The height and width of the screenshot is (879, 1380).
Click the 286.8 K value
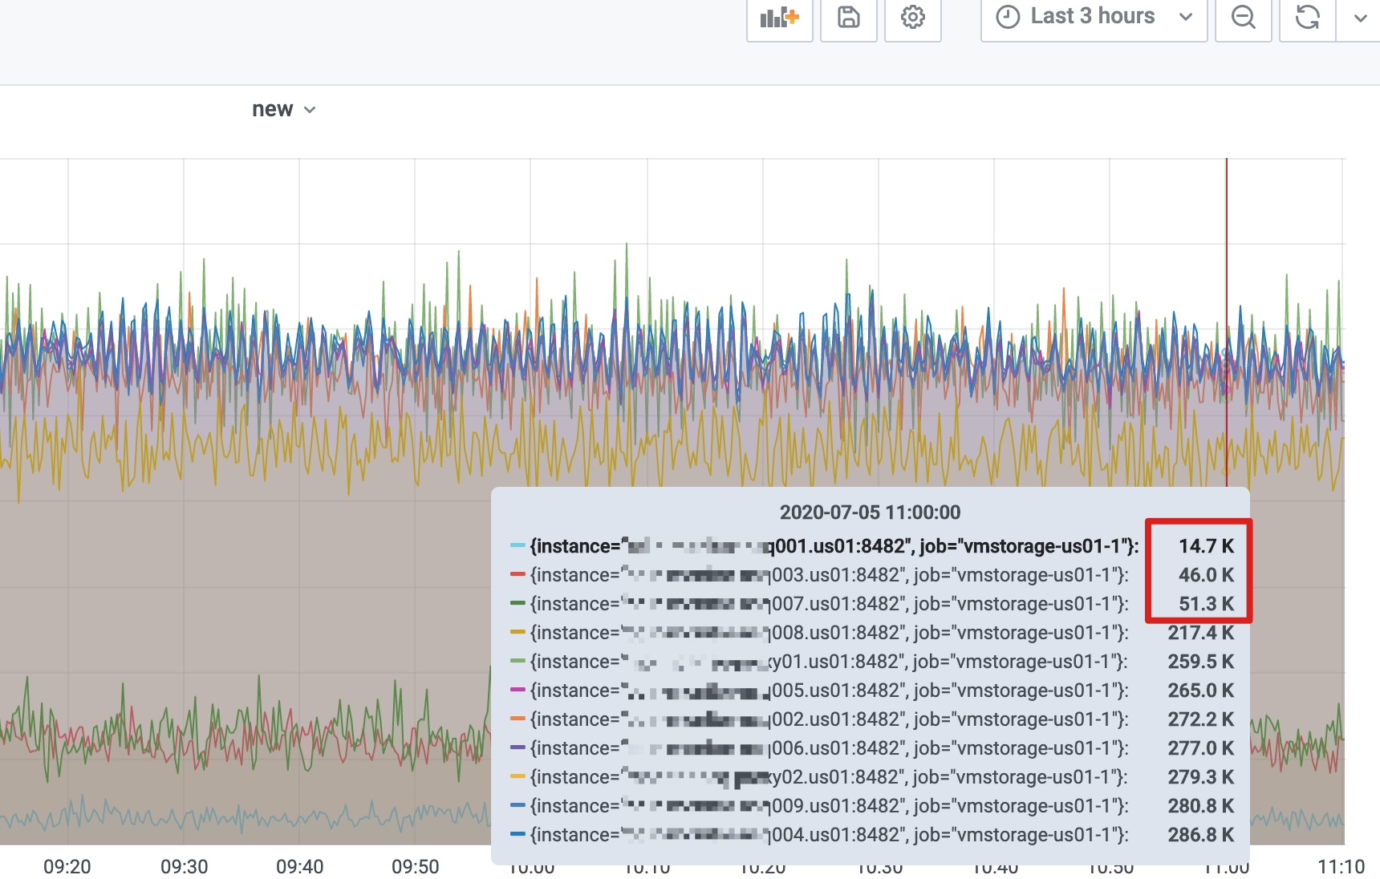(x=1201, y=835)
